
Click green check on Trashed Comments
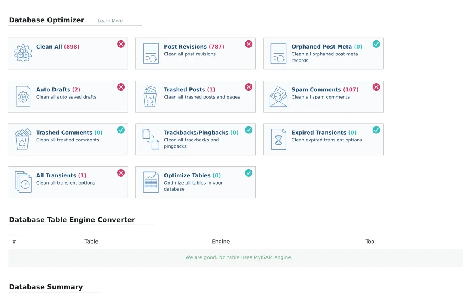coord(121,130)
